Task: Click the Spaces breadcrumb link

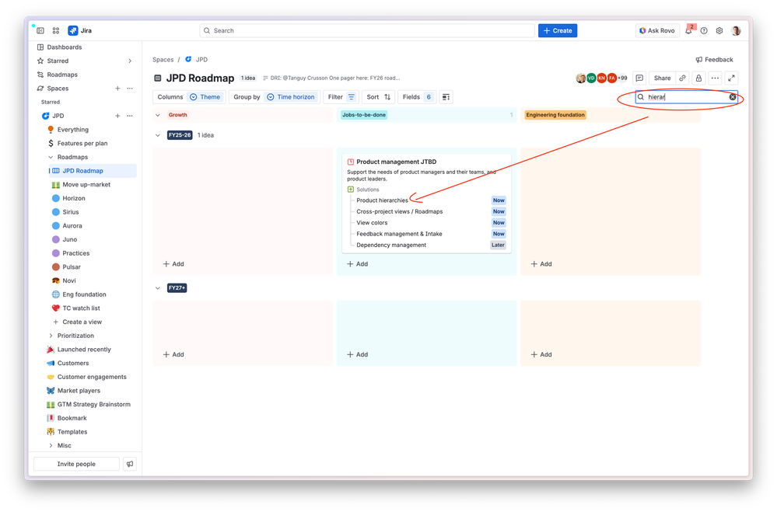Action: pos(163,59)
